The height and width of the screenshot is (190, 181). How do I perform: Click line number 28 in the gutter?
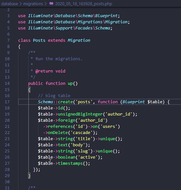click(7, 169)
